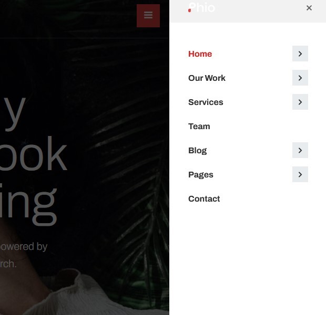Screen dimensions: 326x315
Task: Click the hamburger menu button
Action: [x=148, y=16]
